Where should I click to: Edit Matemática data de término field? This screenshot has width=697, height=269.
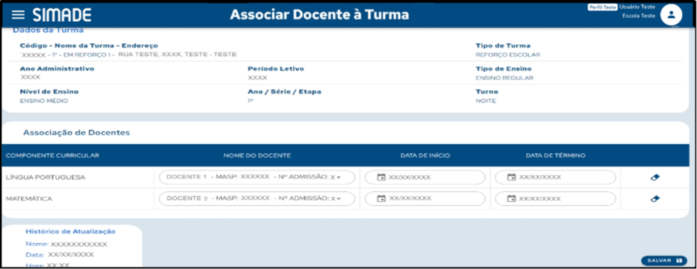coord(555,198)
